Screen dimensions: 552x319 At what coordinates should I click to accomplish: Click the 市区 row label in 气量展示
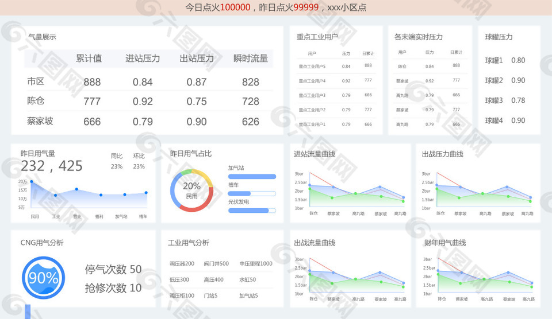click(36, 81)
